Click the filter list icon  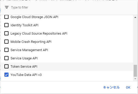click(7, 7)
